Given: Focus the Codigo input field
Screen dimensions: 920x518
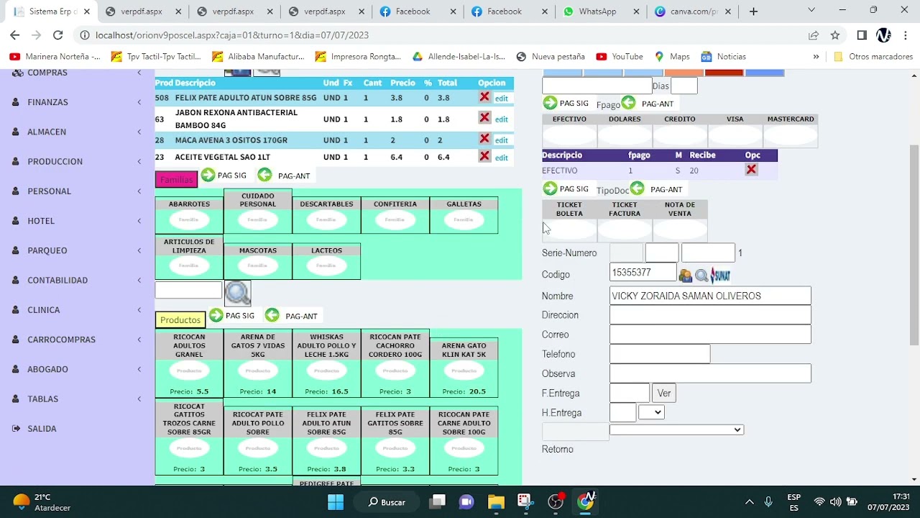Looking at the screenshot, I should point(643,273).
